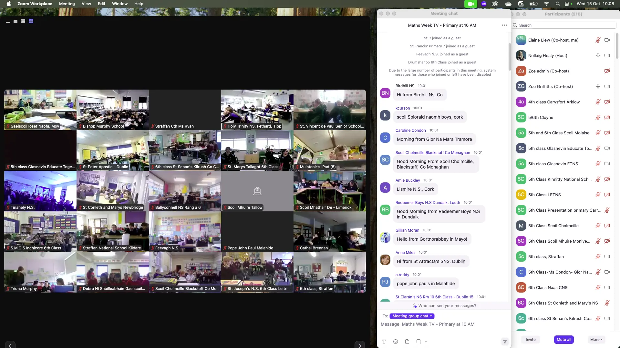Open the text formatting tool in chat
Screen dimensions: 620x348
(384, 342)
